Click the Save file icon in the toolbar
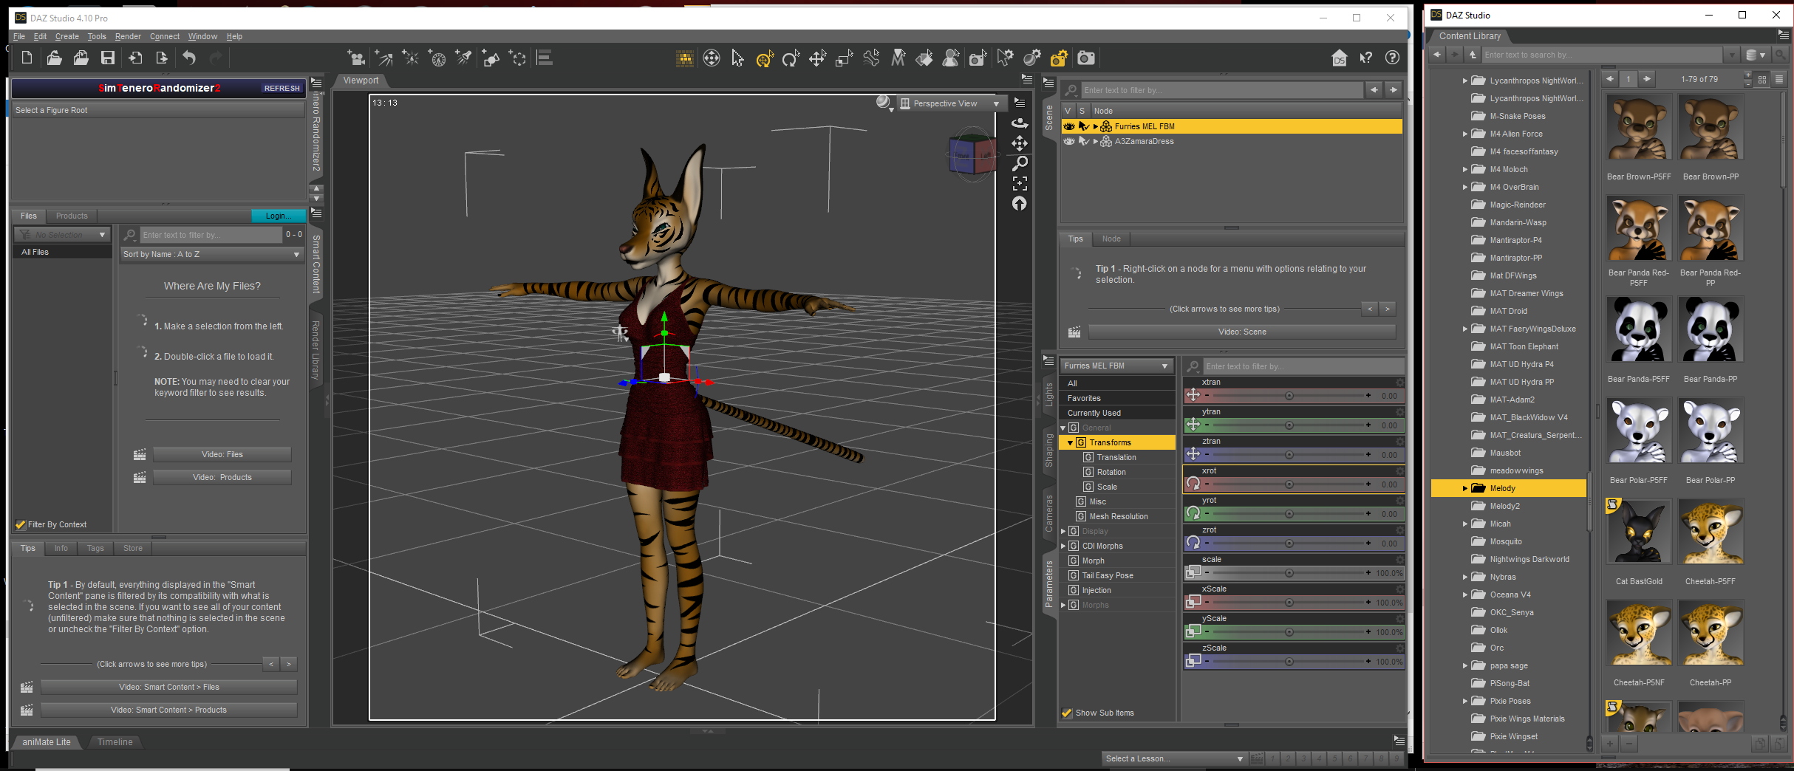Viewport: 1794px width, 771px height. click(108, 58)
